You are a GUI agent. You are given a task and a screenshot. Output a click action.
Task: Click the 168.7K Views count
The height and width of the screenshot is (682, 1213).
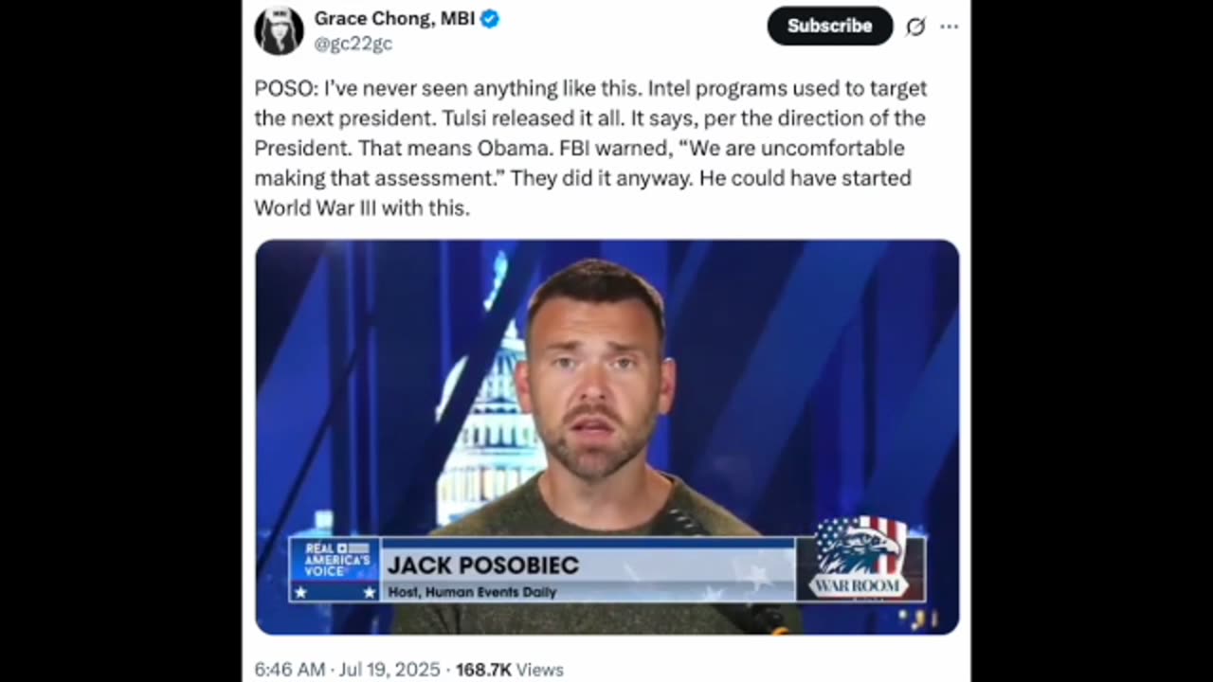click(x=510, y=670)
